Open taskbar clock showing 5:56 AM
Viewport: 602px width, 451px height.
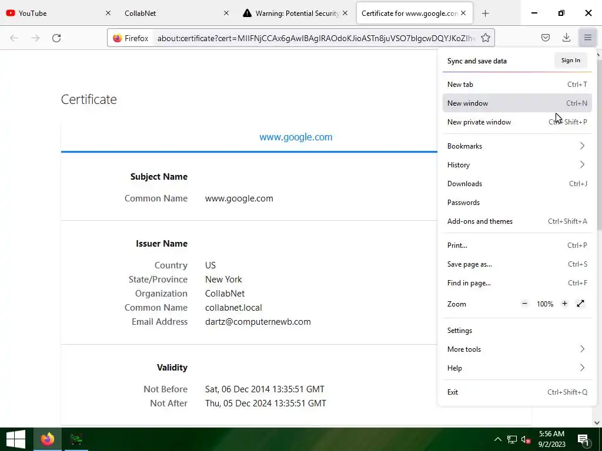click(551, 439)
